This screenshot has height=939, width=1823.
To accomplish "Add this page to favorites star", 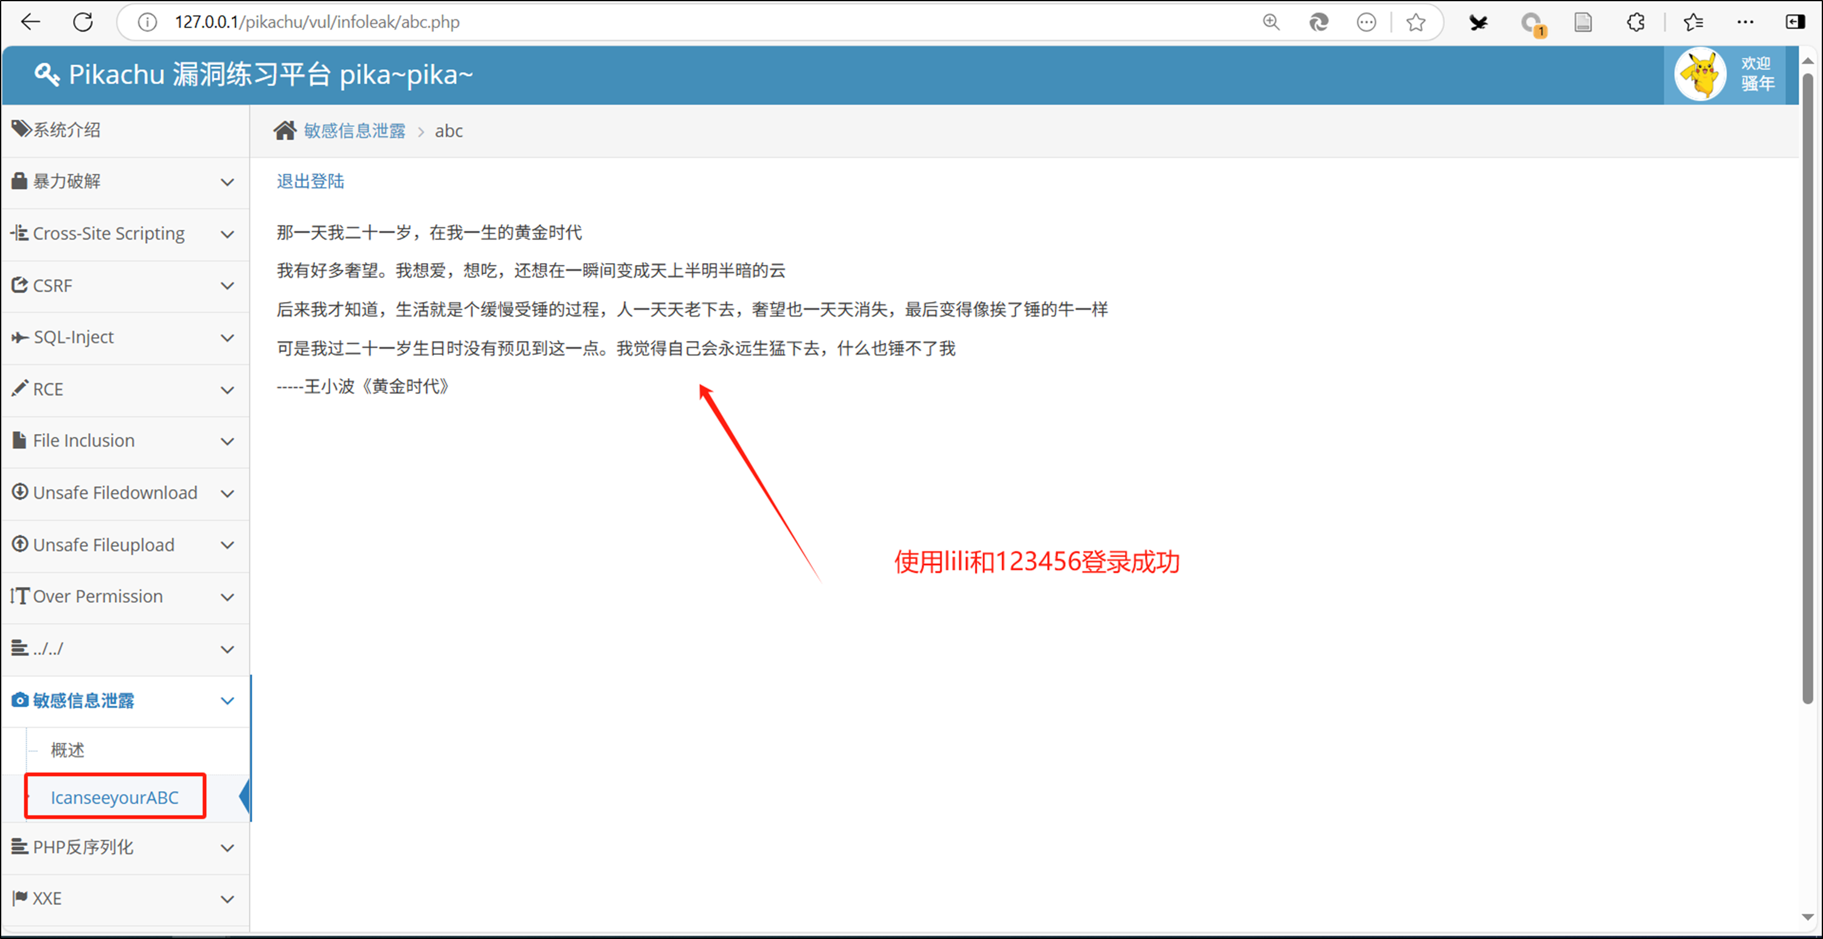I will pyautogui.click(x=1416, y=22).
